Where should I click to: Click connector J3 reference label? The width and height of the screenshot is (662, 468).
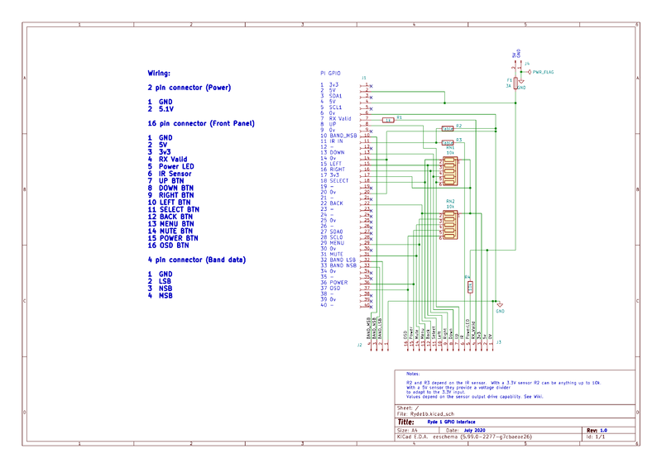tap(499, 341)
